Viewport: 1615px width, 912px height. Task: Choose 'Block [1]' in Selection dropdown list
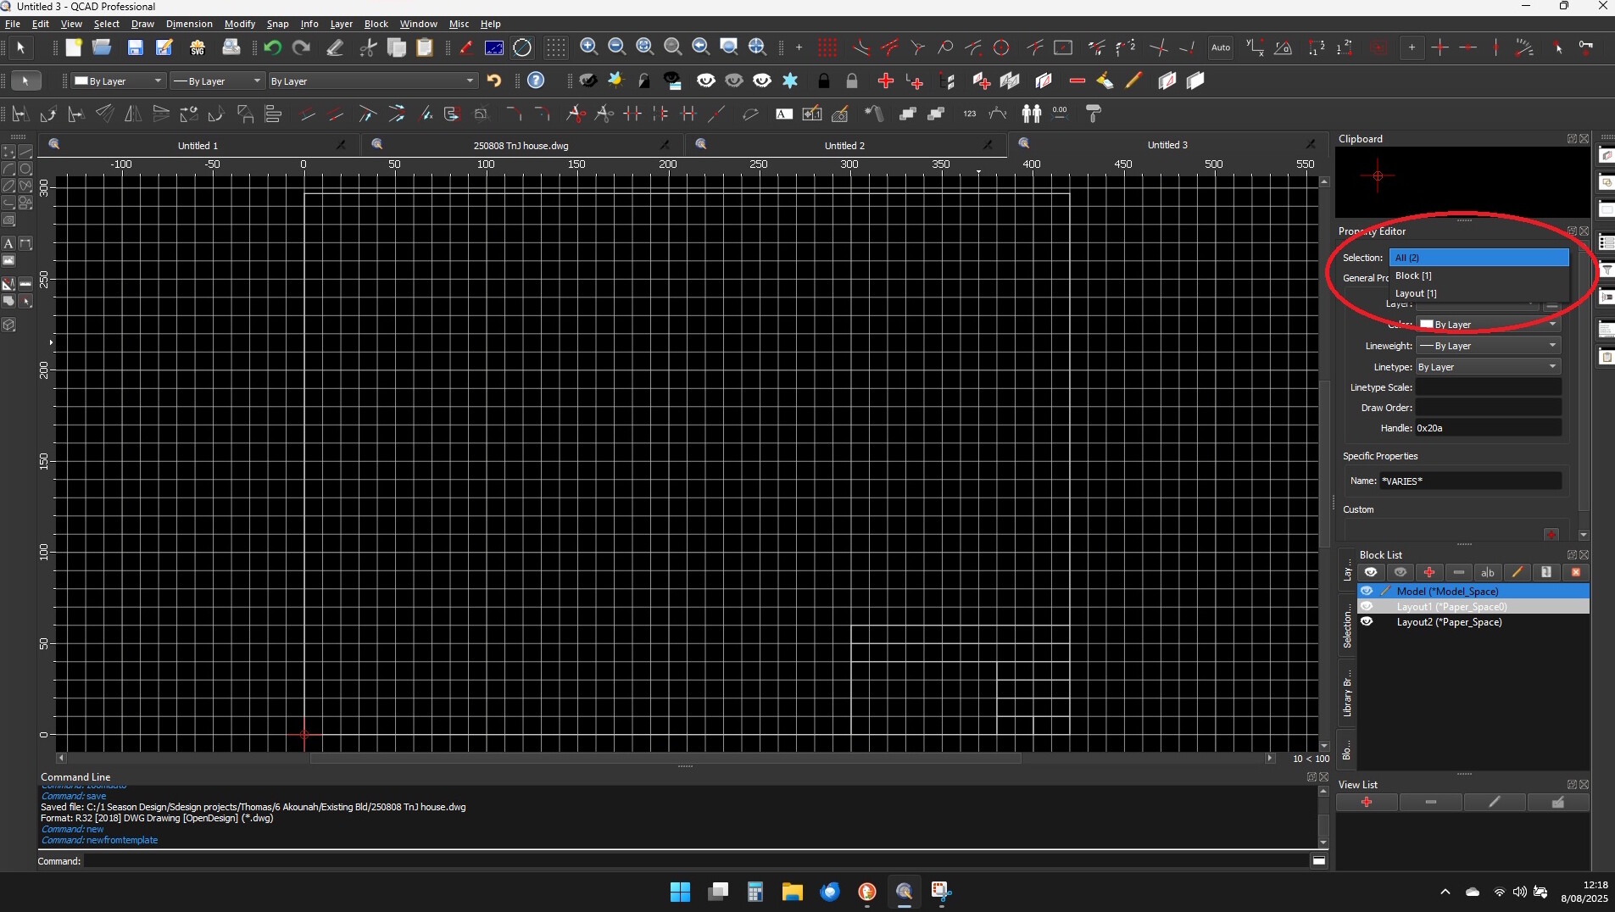(1413, 275)
